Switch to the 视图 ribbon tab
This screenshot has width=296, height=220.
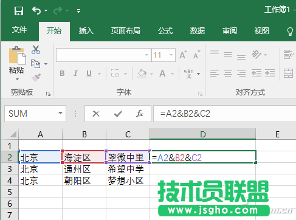tap(261, 31)
